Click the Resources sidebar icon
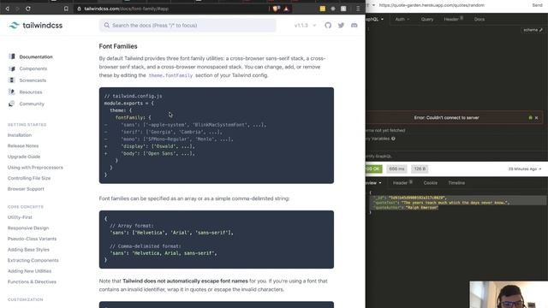Image resolution: width=548 pixels, height=308 pixels. click(12, 92)
